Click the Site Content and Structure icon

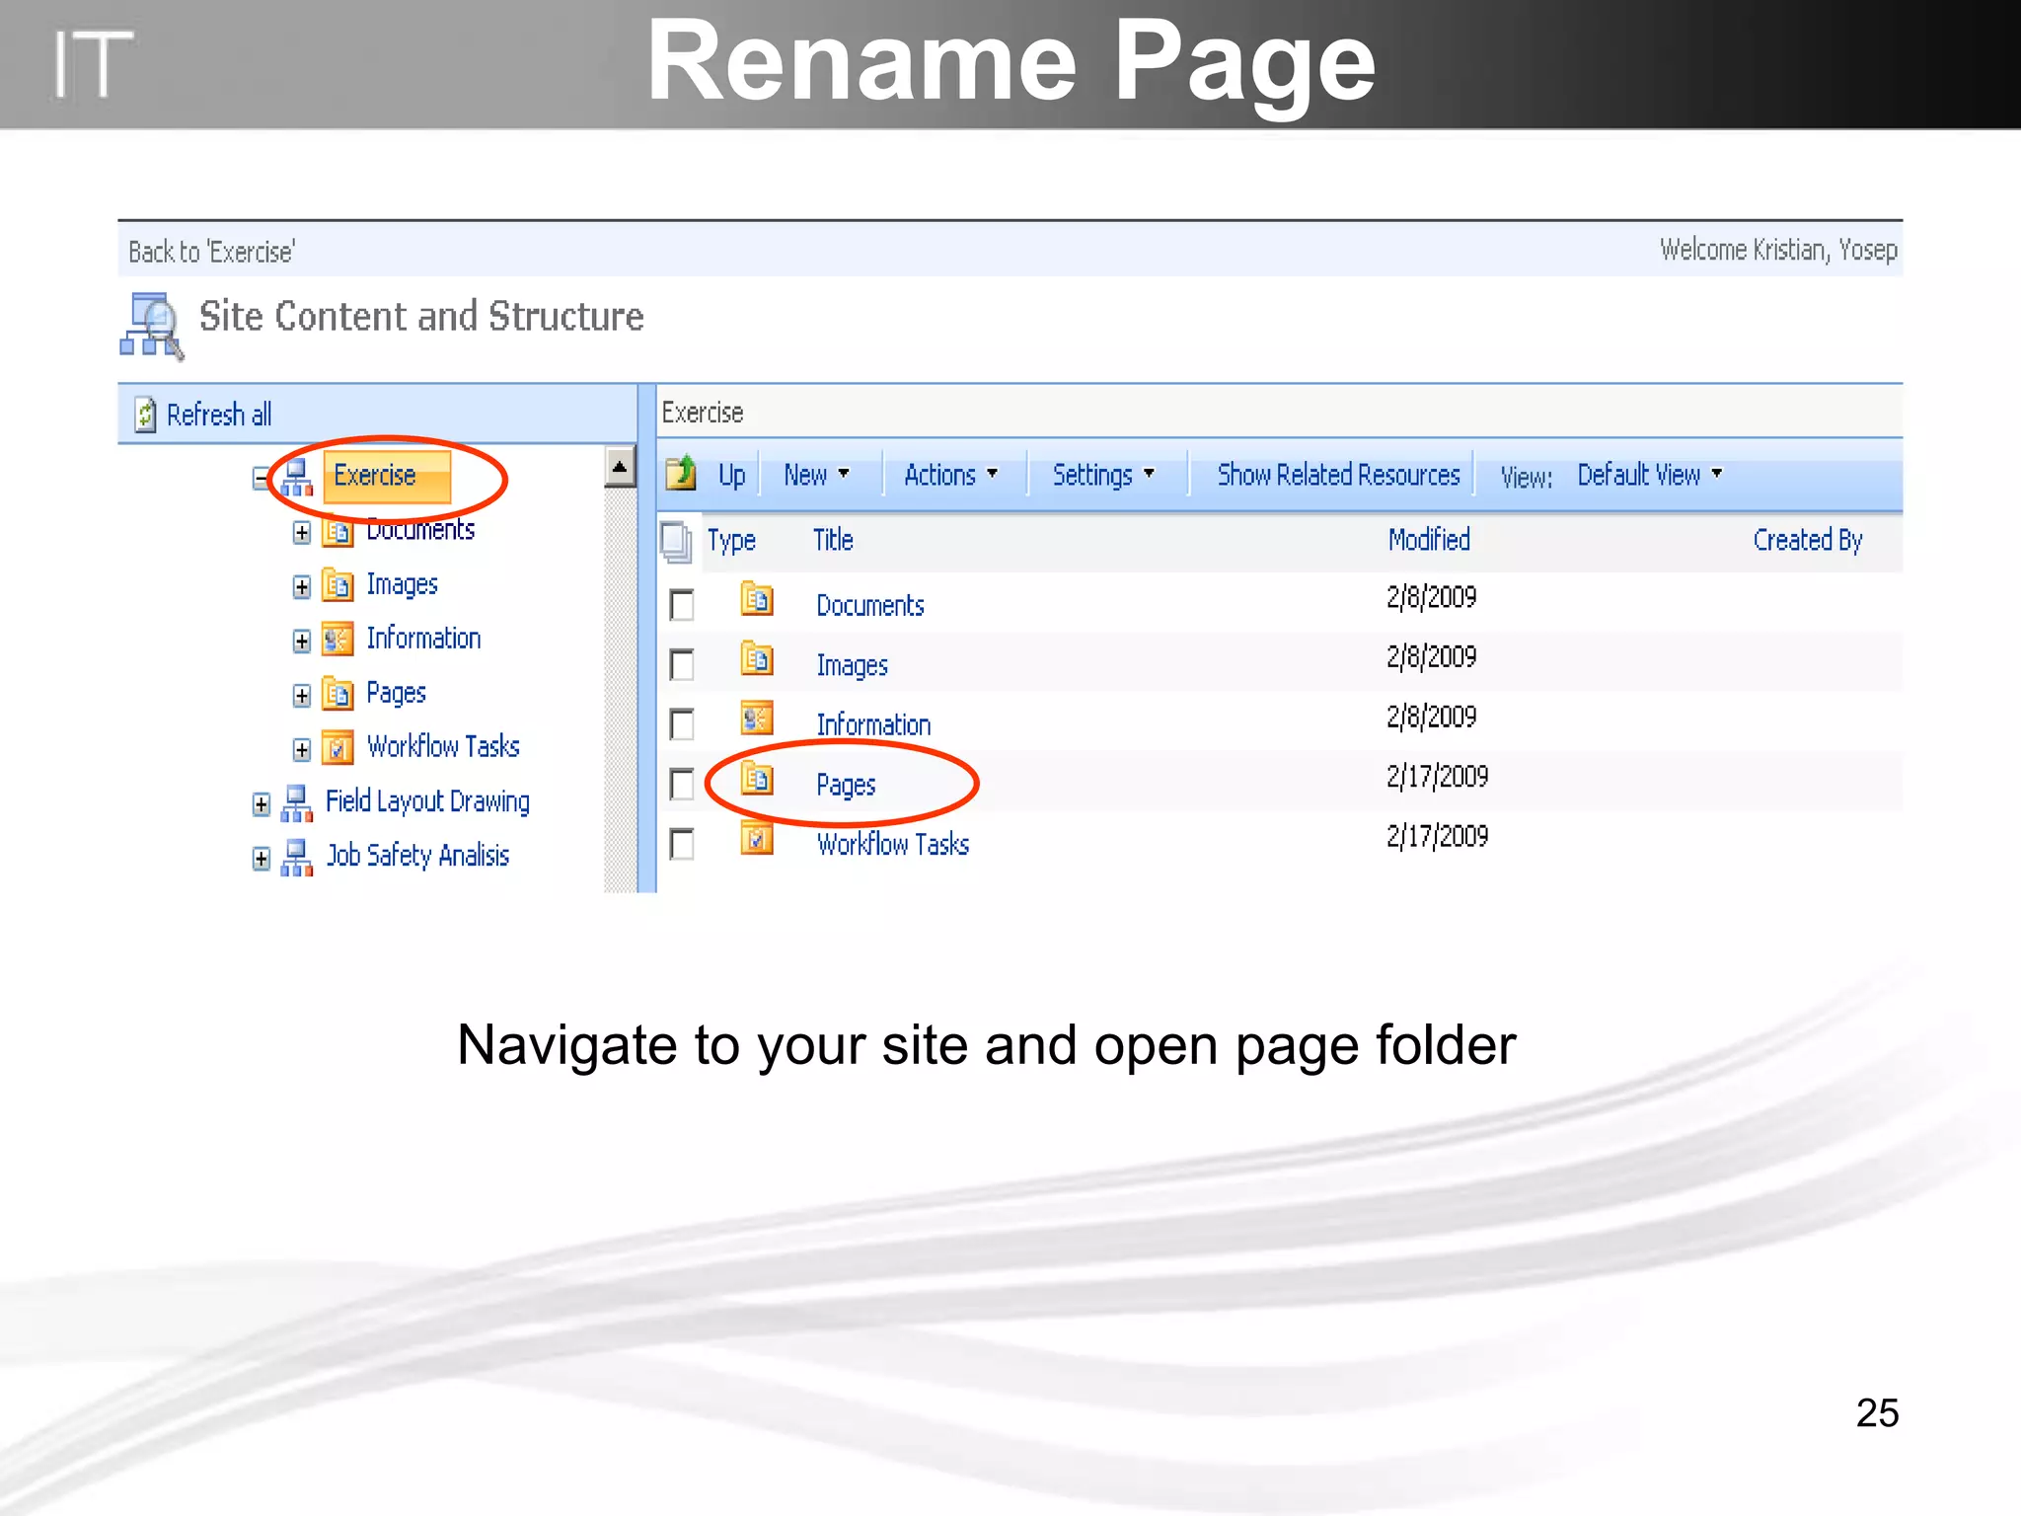coord(151,326)
